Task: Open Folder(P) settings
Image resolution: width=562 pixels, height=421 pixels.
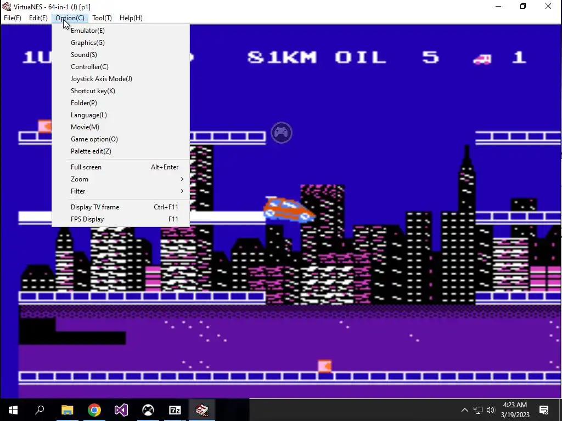Action: [121, 103]
